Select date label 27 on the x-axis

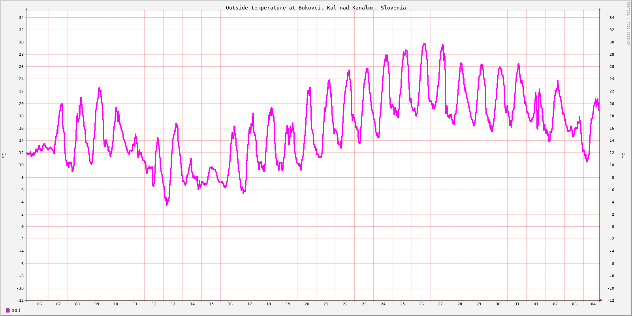click(x=440, y=304)
